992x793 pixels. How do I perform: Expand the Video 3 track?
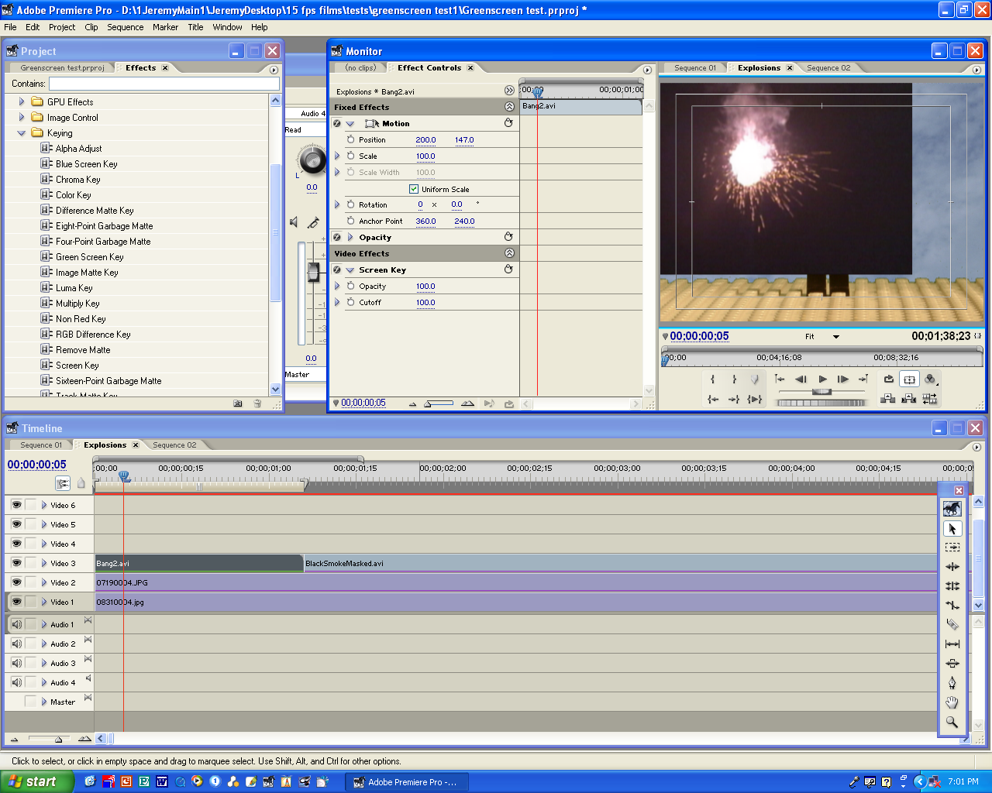pos(44,563)
